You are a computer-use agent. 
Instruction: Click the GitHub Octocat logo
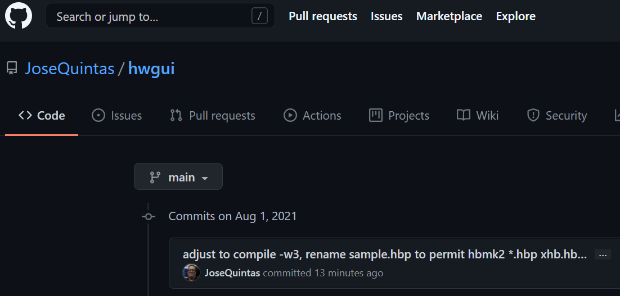click(19, 16)
